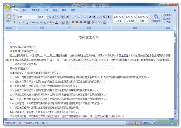This screenshot has height=128, width=181.
Task: Click the vertical scrollbar of the document
Action: coord(175,73)
